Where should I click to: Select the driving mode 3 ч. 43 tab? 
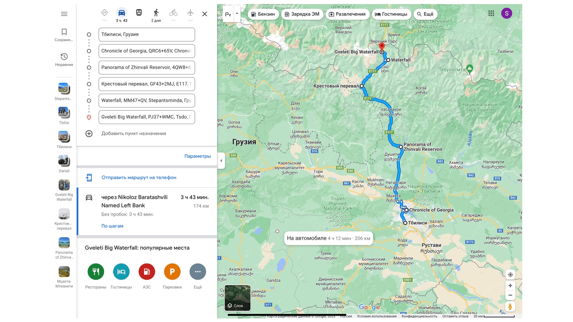[122, 15]
